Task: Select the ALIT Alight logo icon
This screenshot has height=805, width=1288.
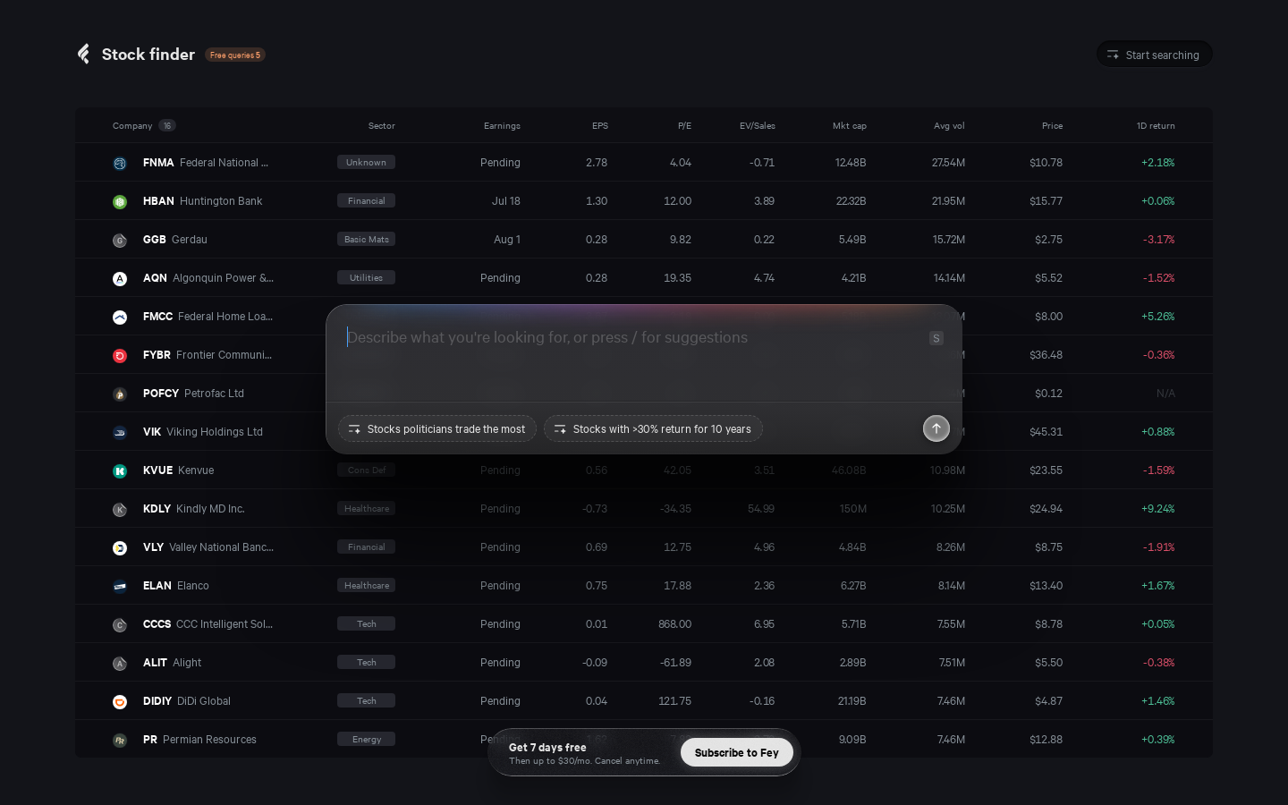Action: pos(120,663)
